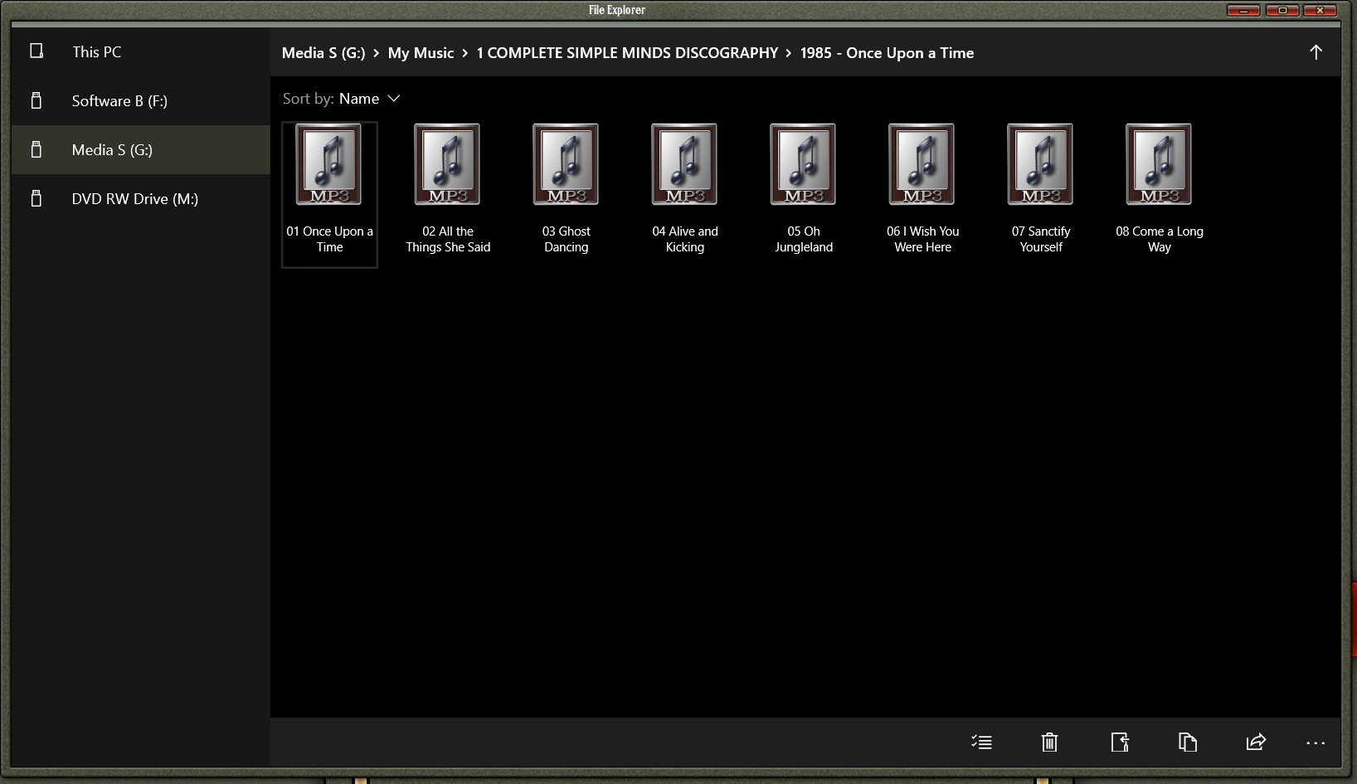1357x784 pixels.
Task: Go to My Music in the breadcrumb path
Action: click(421, 53)
